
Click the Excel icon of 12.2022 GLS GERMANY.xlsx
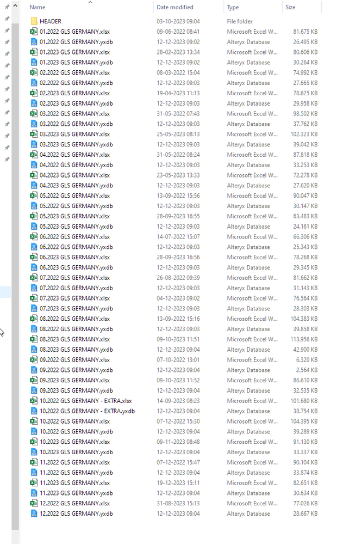[x=34, y=503]
